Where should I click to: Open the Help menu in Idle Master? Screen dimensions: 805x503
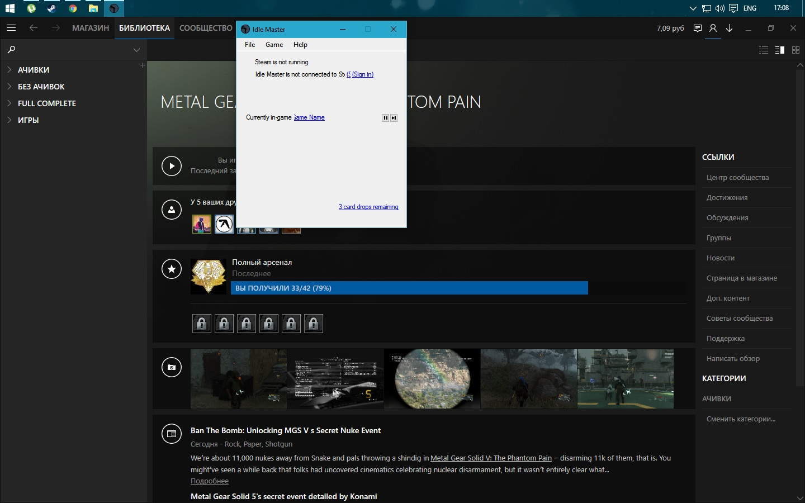tap(300, 45)
